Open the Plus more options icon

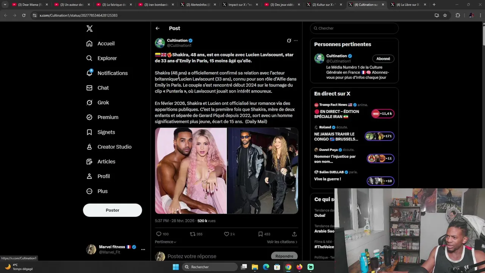click(x=89, y=191)
